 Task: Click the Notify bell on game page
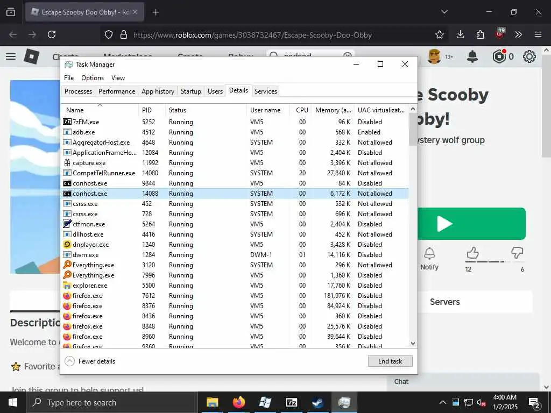tap(429, 253)
